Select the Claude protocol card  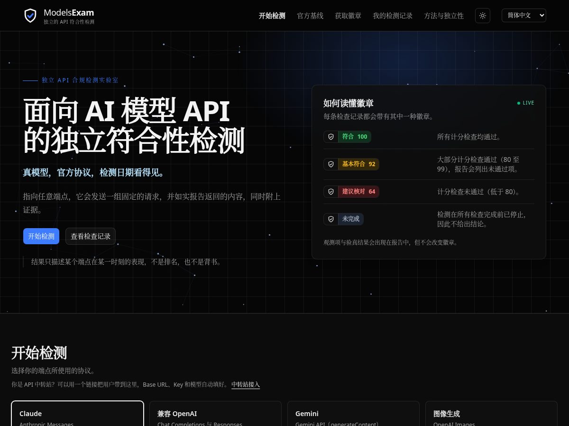77,413
